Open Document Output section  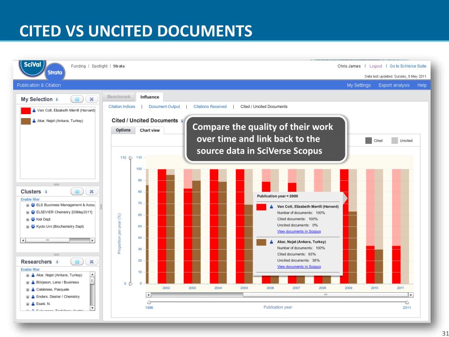pos(164,107)
